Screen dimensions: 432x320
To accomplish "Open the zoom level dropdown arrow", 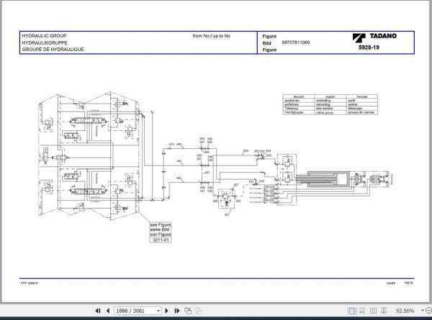I will coord(423,311).
